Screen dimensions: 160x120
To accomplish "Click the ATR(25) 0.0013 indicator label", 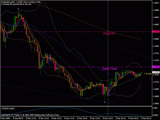I will [x=8, y=108].
